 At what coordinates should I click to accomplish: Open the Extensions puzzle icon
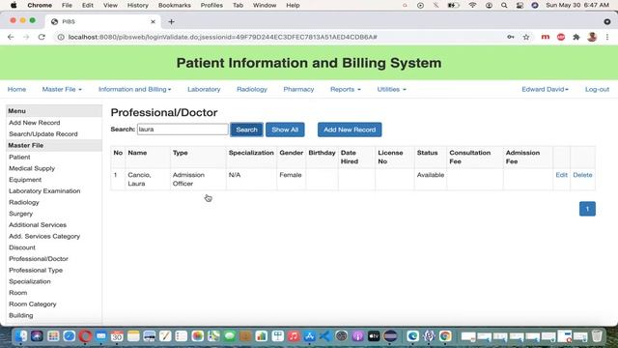coord(576,37)
